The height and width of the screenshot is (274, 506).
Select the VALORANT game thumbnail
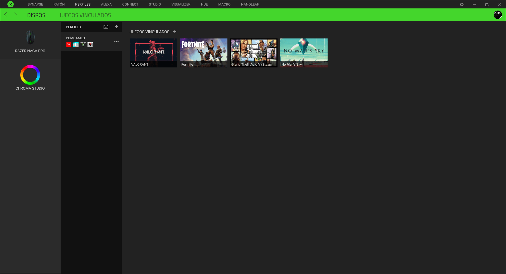click(x=154, y=53)
